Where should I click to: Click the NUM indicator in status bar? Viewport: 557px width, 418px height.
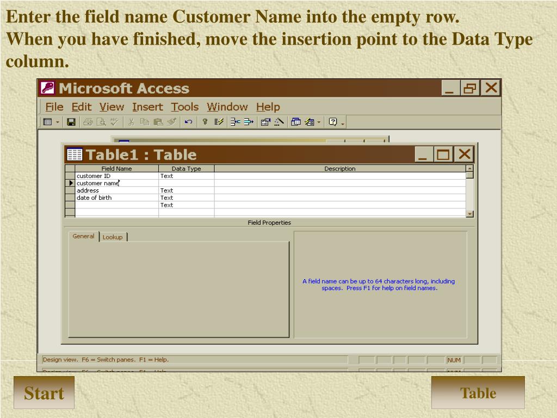454,360
